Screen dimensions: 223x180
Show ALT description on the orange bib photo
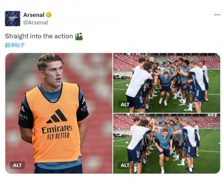point(17,165)
